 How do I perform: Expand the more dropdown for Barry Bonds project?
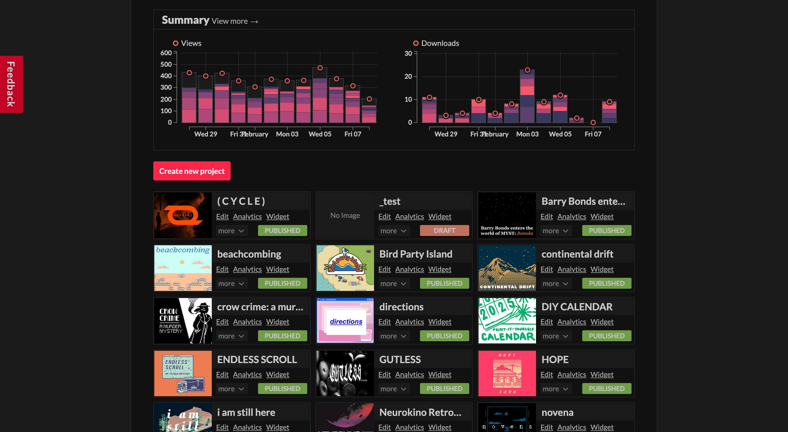click(555, 230)
